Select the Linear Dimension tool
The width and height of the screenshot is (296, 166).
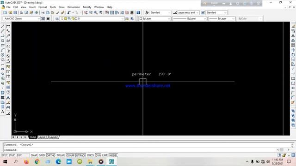(8, 26)
